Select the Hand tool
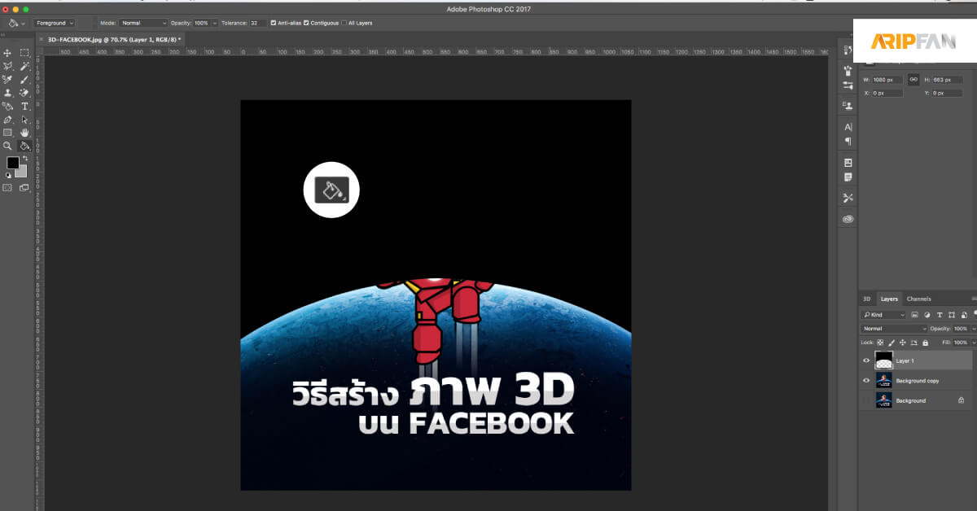Screen dimensions: 977x511 tap(24, 133)
